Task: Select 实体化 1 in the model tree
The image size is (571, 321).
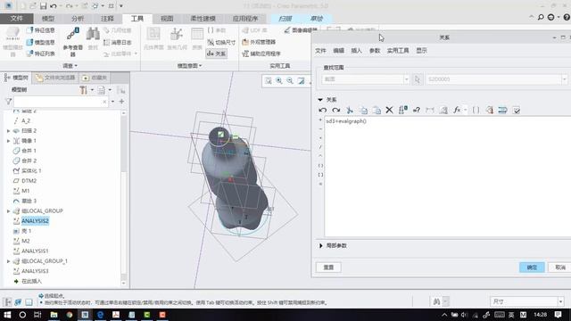Action: click(31, 170)
